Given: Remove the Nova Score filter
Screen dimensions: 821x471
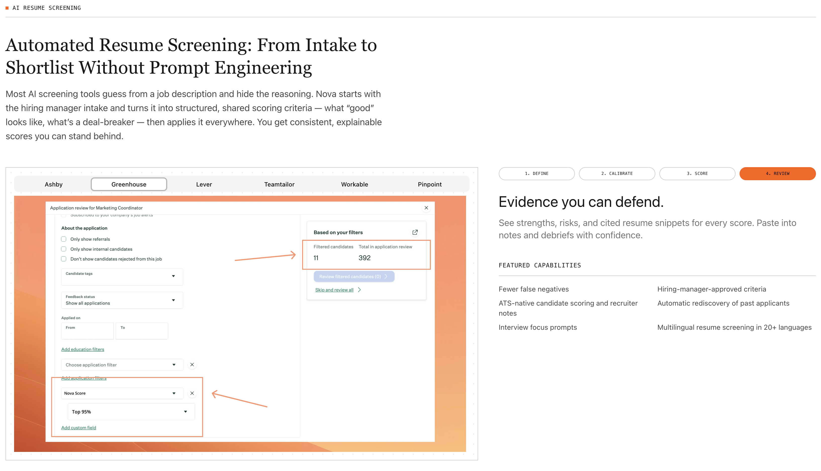Looking at the screenshot, I should click(192, 393).
